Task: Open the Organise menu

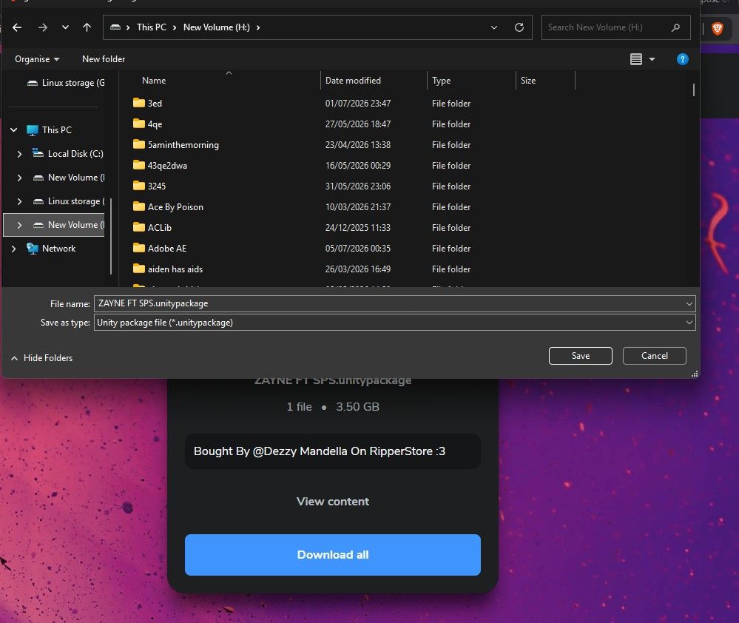Action: (x=37, y=59)
